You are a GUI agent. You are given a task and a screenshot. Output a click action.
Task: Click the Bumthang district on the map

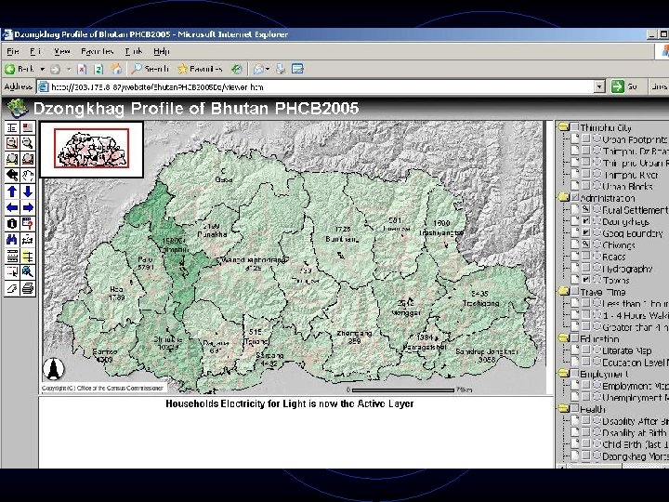341,232
